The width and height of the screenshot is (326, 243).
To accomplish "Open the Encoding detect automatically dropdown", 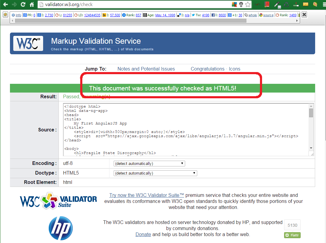I will point(149,163).
